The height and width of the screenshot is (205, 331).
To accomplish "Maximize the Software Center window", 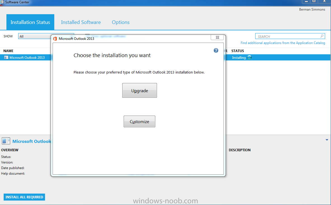I will (x=314, y=2).
